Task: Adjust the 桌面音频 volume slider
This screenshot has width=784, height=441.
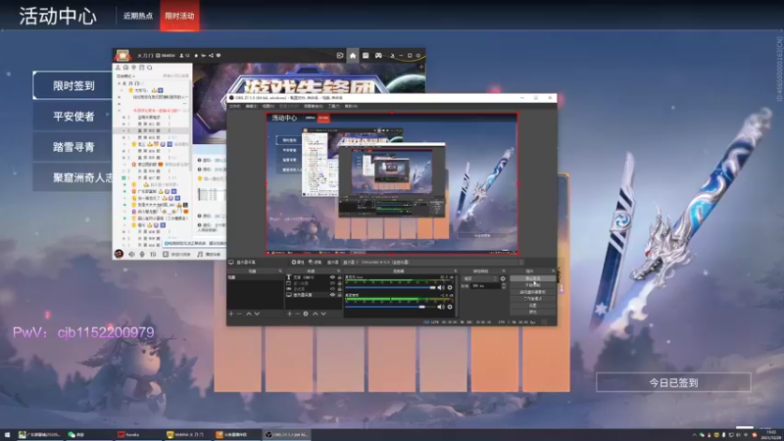Action: (x=390, y=307)
